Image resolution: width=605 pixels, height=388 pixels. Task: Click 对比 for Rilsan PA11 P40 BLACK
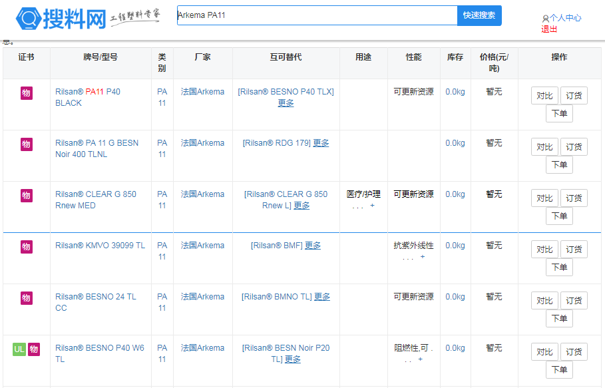tap(544, 96)
